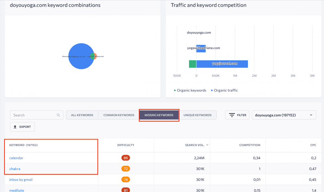Click the Export button

pyautogui.click(x=22, y=127)
